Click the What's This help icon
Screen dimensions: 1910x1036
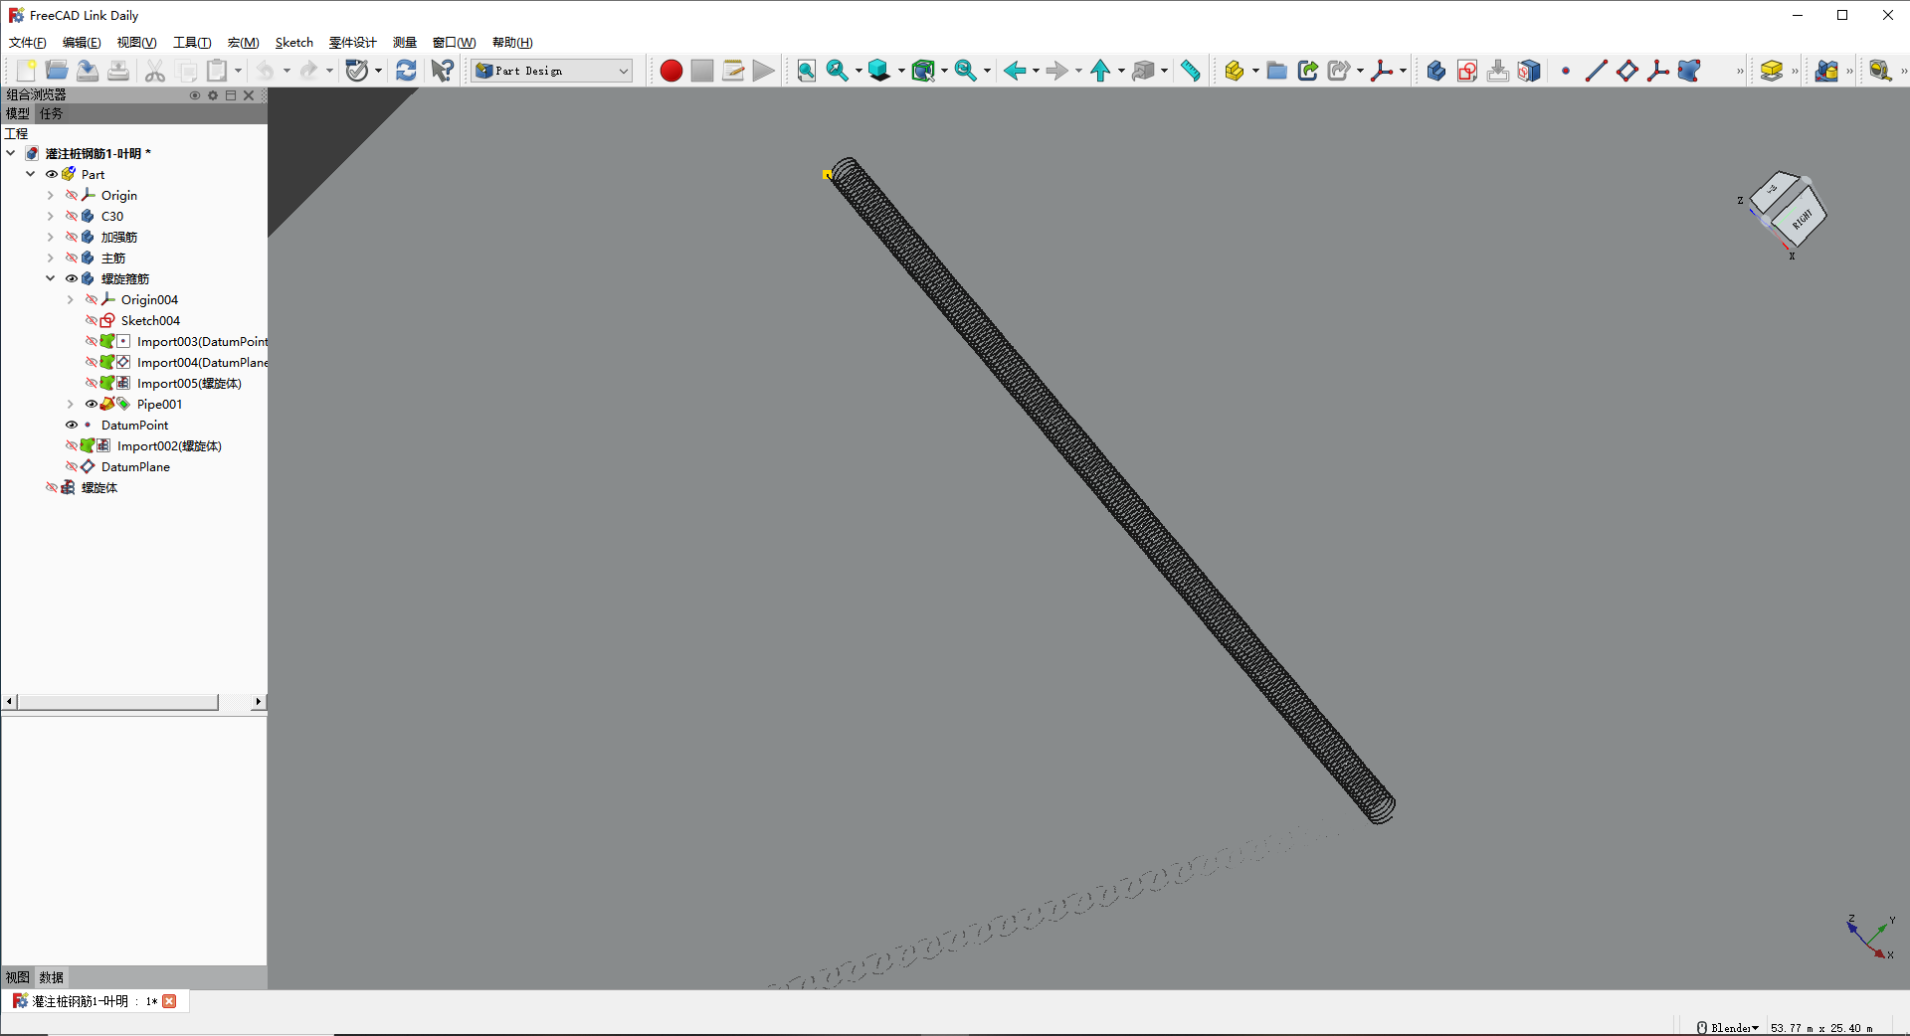[x=443, y=71]
